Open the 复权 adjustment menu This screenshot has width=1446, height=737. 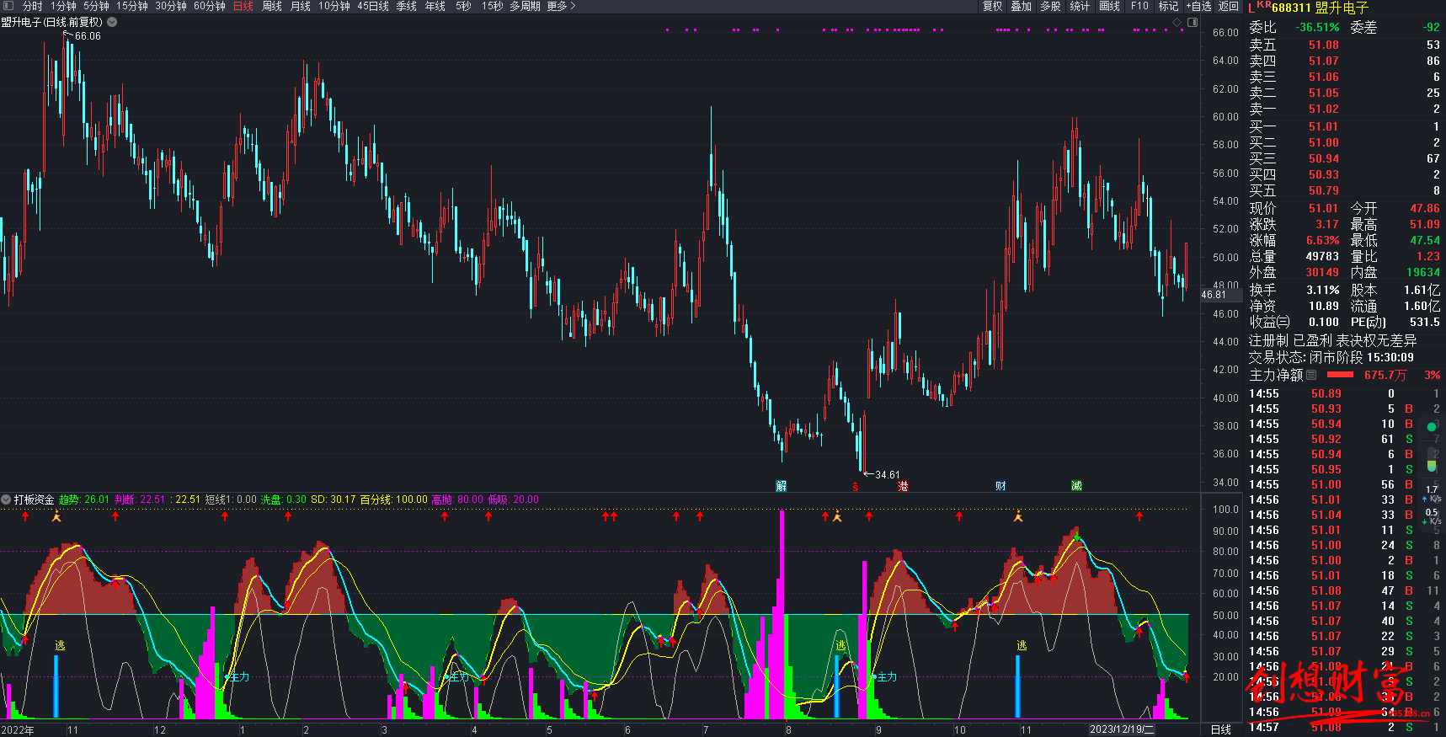pyautogui.click(x=992, y=6)
